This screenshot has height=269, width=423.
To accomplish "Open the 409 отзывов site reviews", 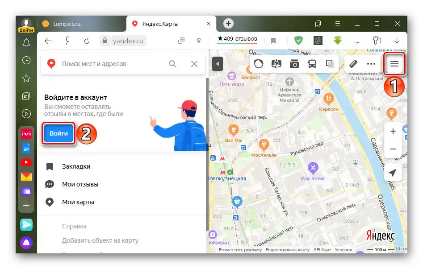I will pyautogui.click(x=237, y=39).
